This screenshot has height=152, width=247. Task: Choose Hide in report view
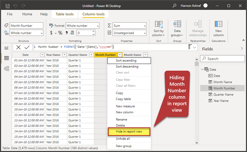click(x=129, y=132)
